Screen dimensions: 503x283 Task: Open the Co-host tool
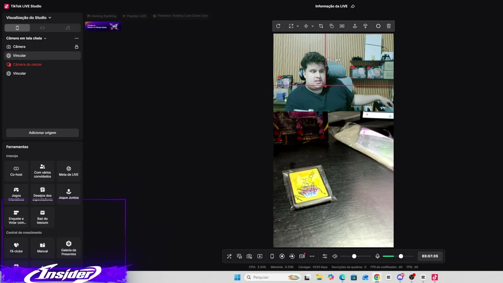coord(16,171)
